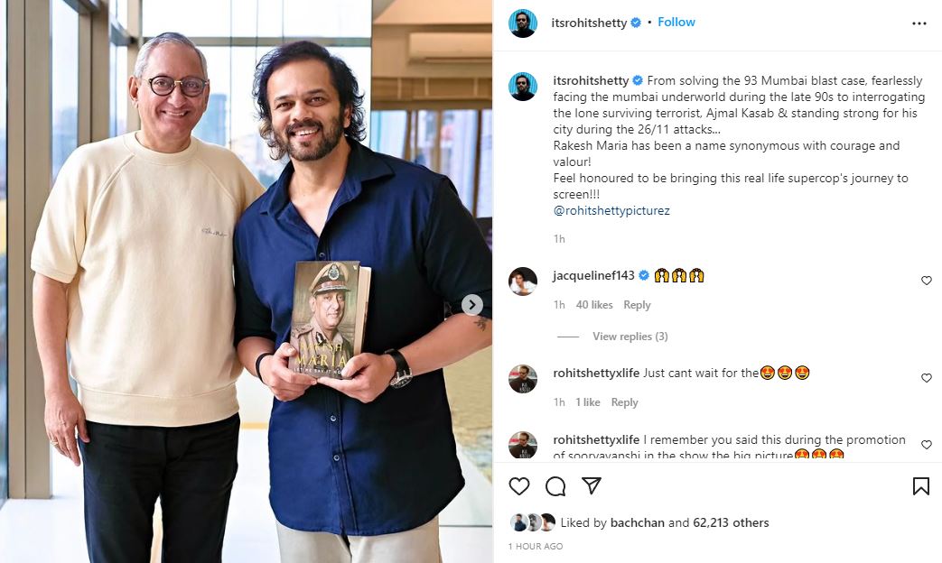Like the sooryavanshi promotion comment
This screenshot has width=942, height=563.
pyautogui.click(x=927, y=445)
